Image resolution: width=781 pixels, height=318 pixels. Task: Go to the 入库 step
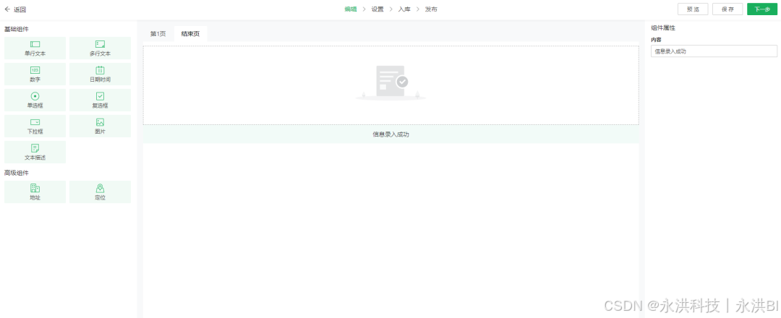[x=404, y=9]
